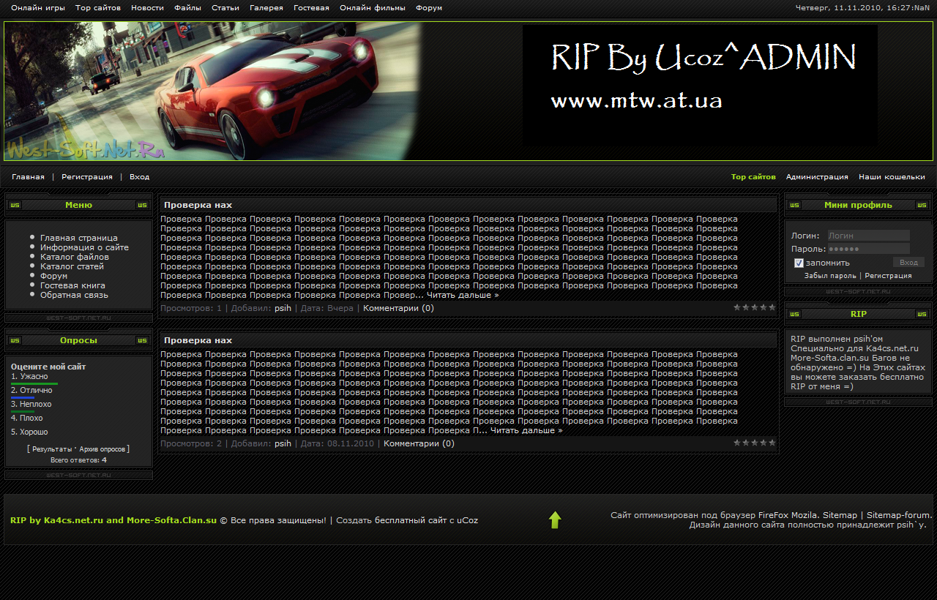Open Онлайн фильмы in top menu
This screenshot has width=937, height=600.
tap(372, 8)
